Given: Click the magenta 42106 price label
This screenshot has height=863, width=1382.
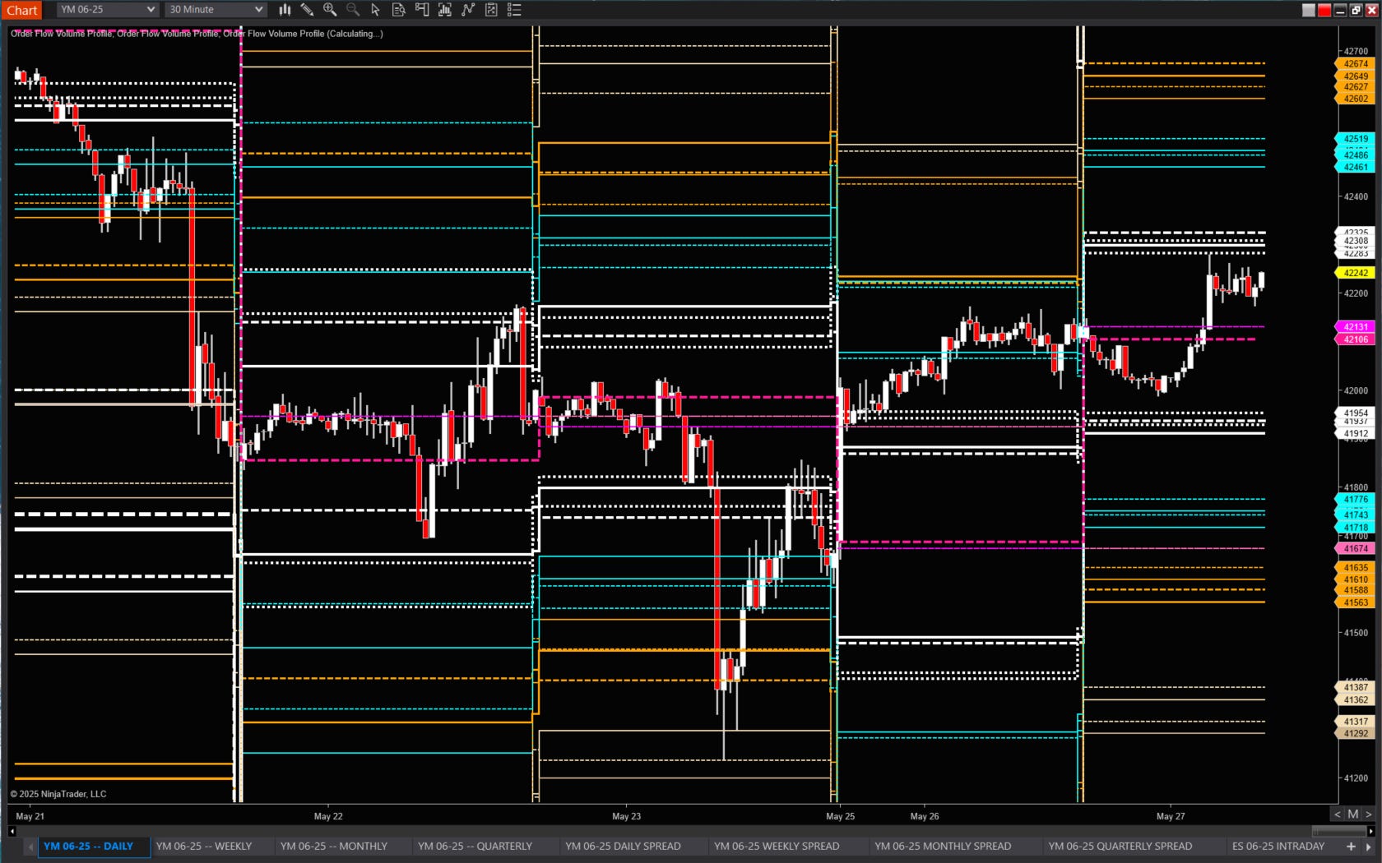Looking at the screenshot, I should [x=1355, y=339].
